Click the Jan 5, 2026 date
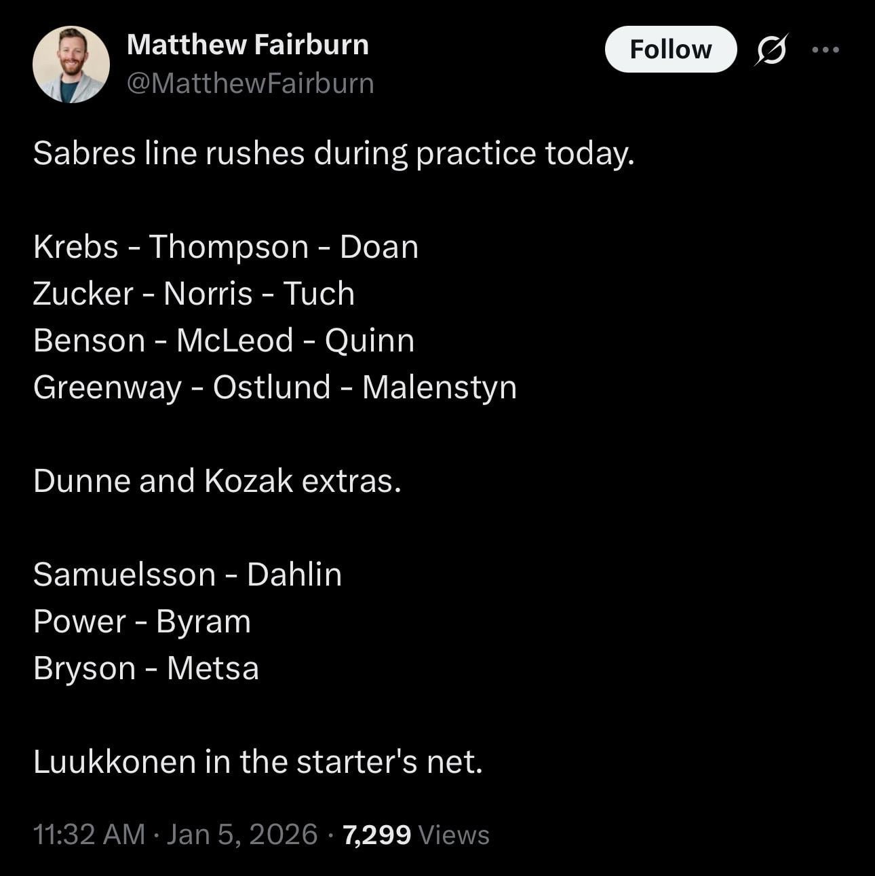 [x=242, y=835]
